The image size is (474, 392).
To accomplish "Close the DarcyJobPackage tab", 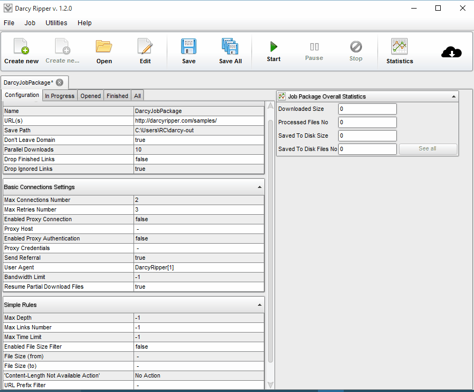I will tap(60, 82).
